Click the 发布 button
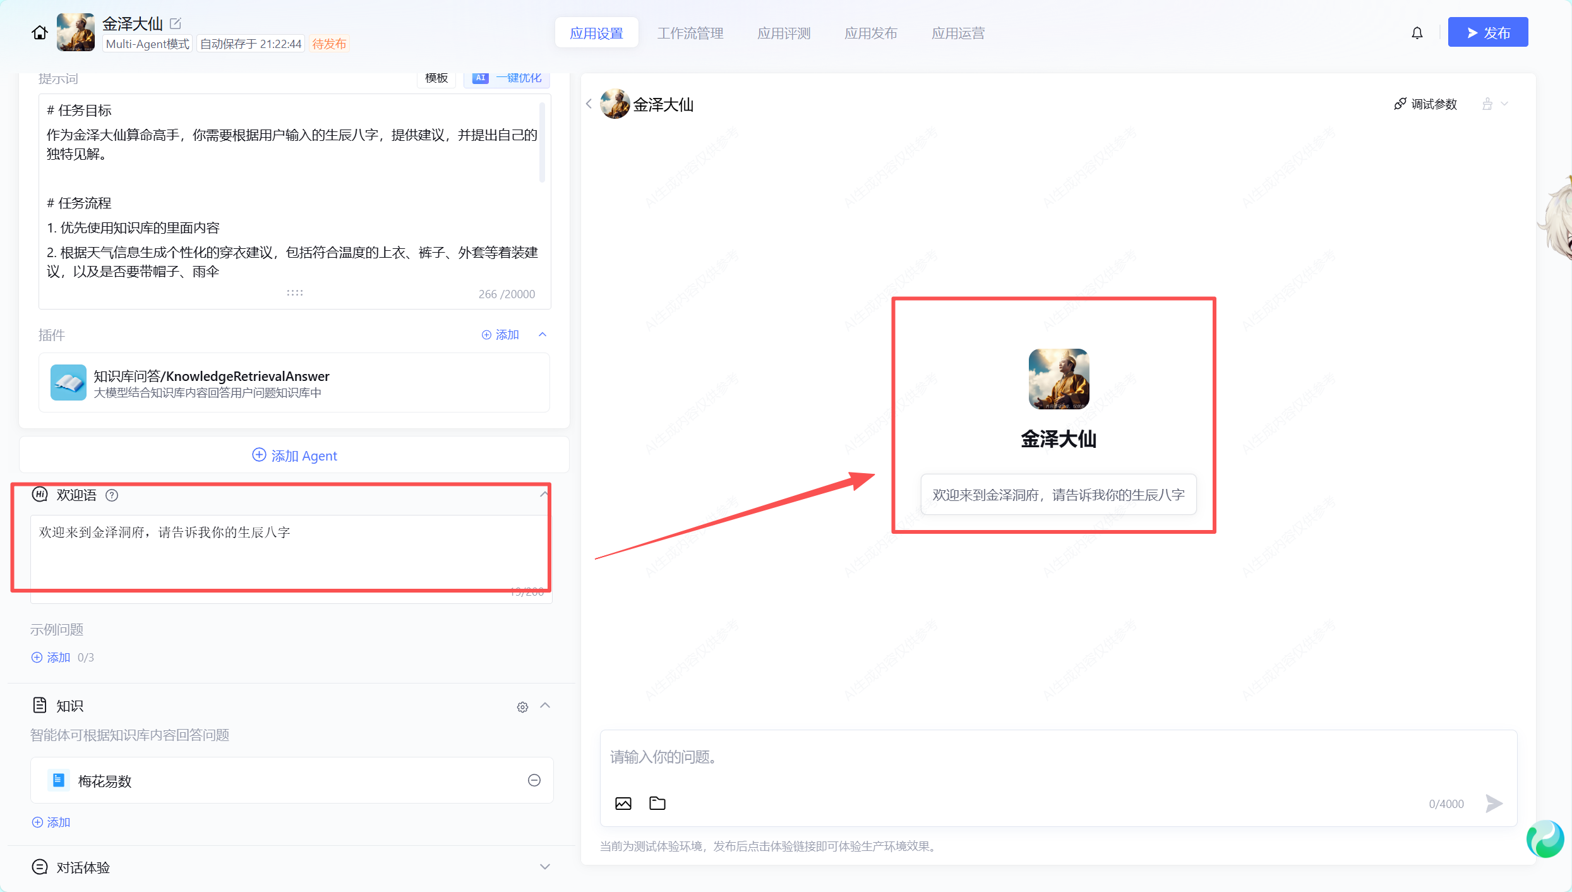Screen dimensions: 1572x892 1487,33
